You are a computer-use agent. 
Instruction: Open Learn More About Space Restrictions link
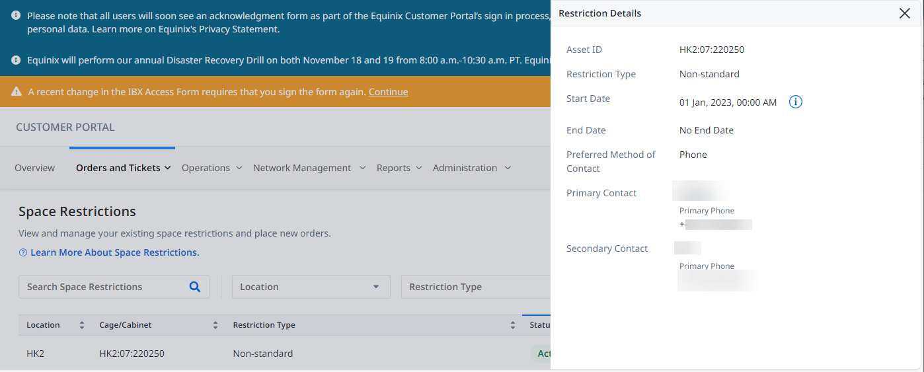click(114, 252)
